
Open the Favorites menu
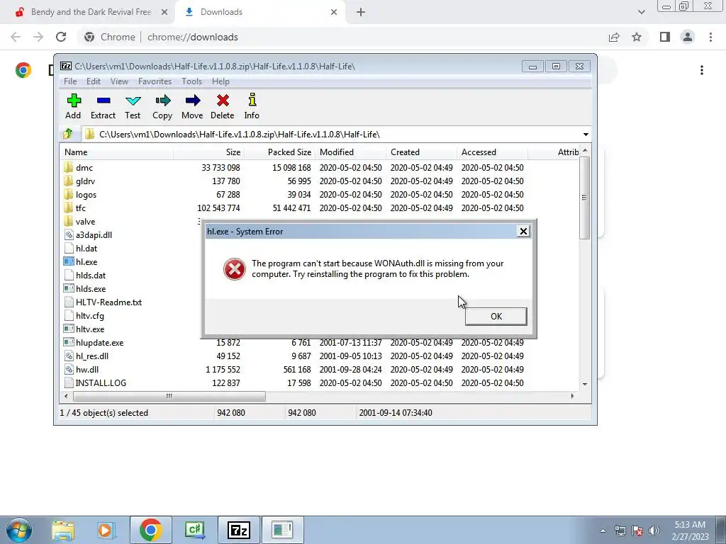point(155,81)
